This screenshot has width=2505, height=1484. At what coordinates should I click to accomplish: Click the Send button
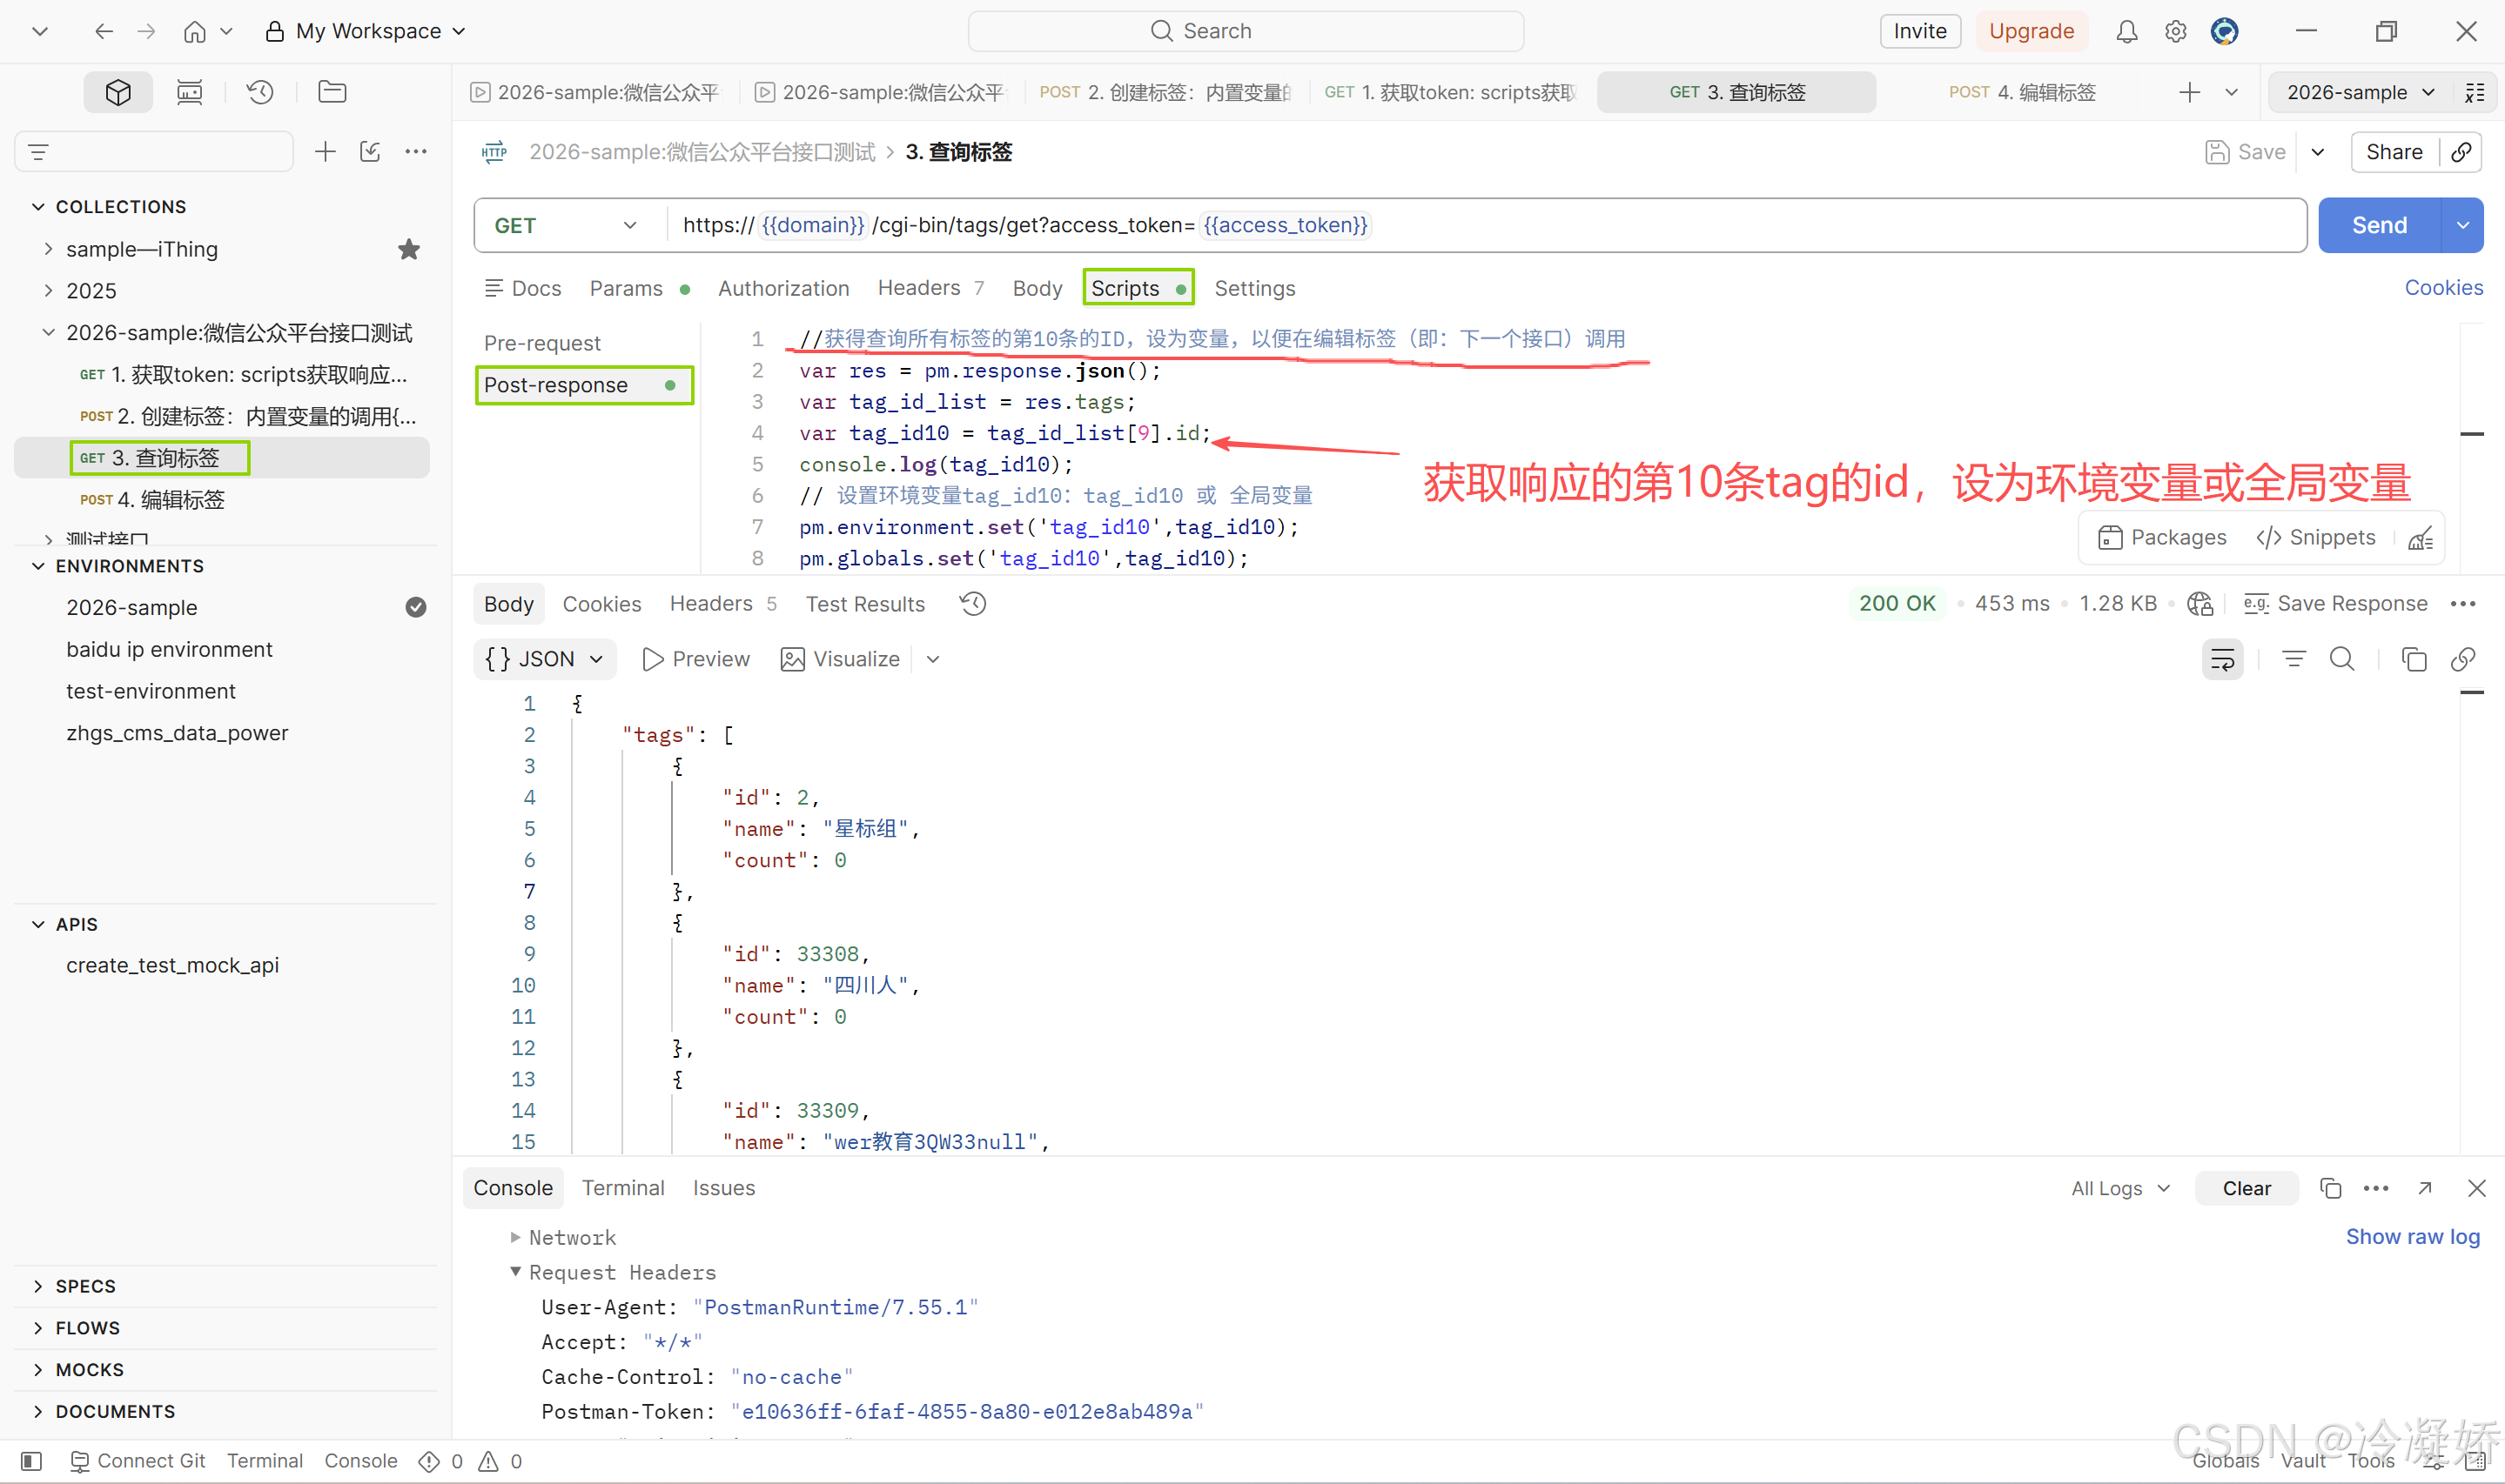pos(2379,225)
